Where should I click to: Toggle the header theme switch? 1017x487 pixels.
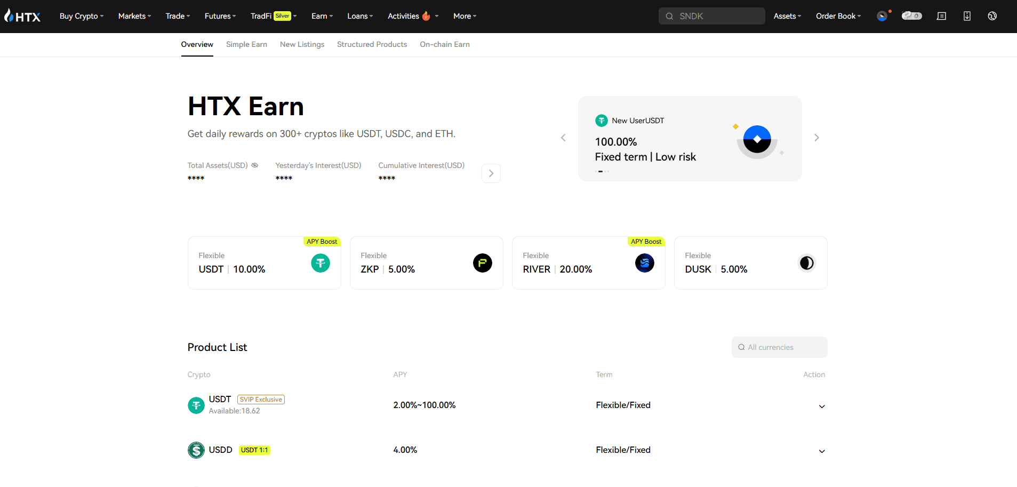click(912, 16)
